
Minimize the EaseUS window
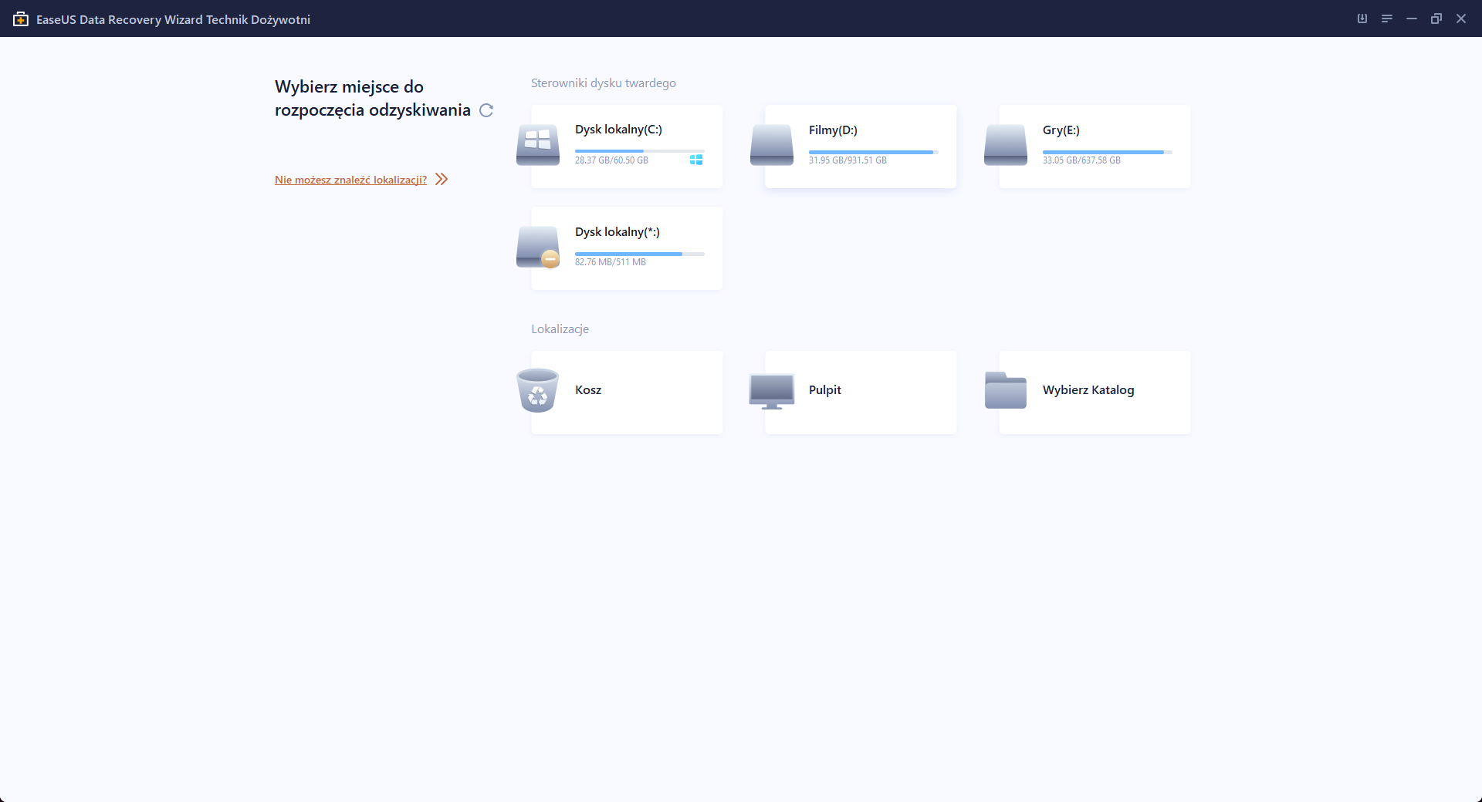[1412, 19]
